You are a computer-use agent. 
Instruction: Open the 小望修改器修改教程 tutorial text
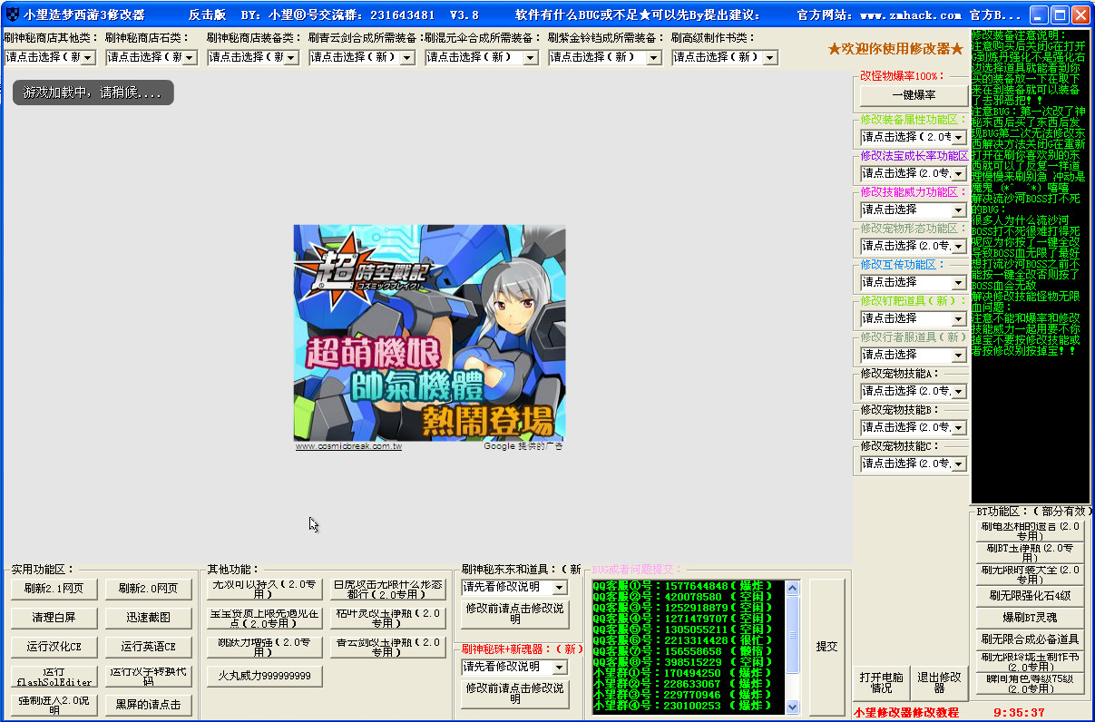click(906, 713)
